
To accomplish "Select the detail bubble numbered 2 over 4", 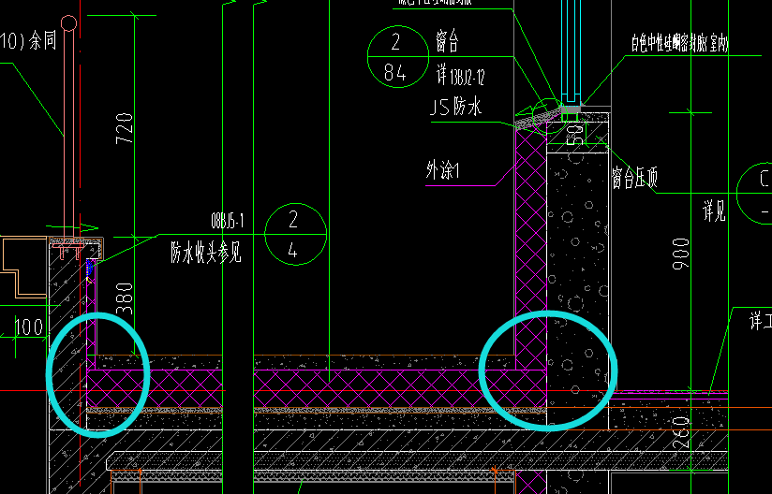I will coord(295,235).
